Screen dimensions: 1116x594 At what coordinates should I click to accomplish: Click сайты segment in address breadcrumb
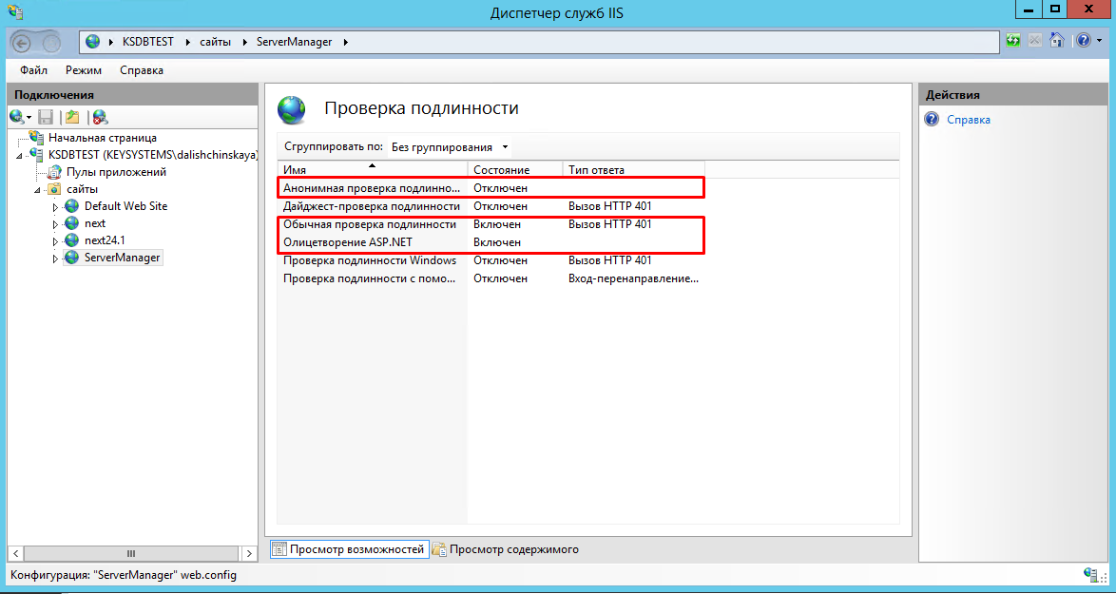click(215, 42)
